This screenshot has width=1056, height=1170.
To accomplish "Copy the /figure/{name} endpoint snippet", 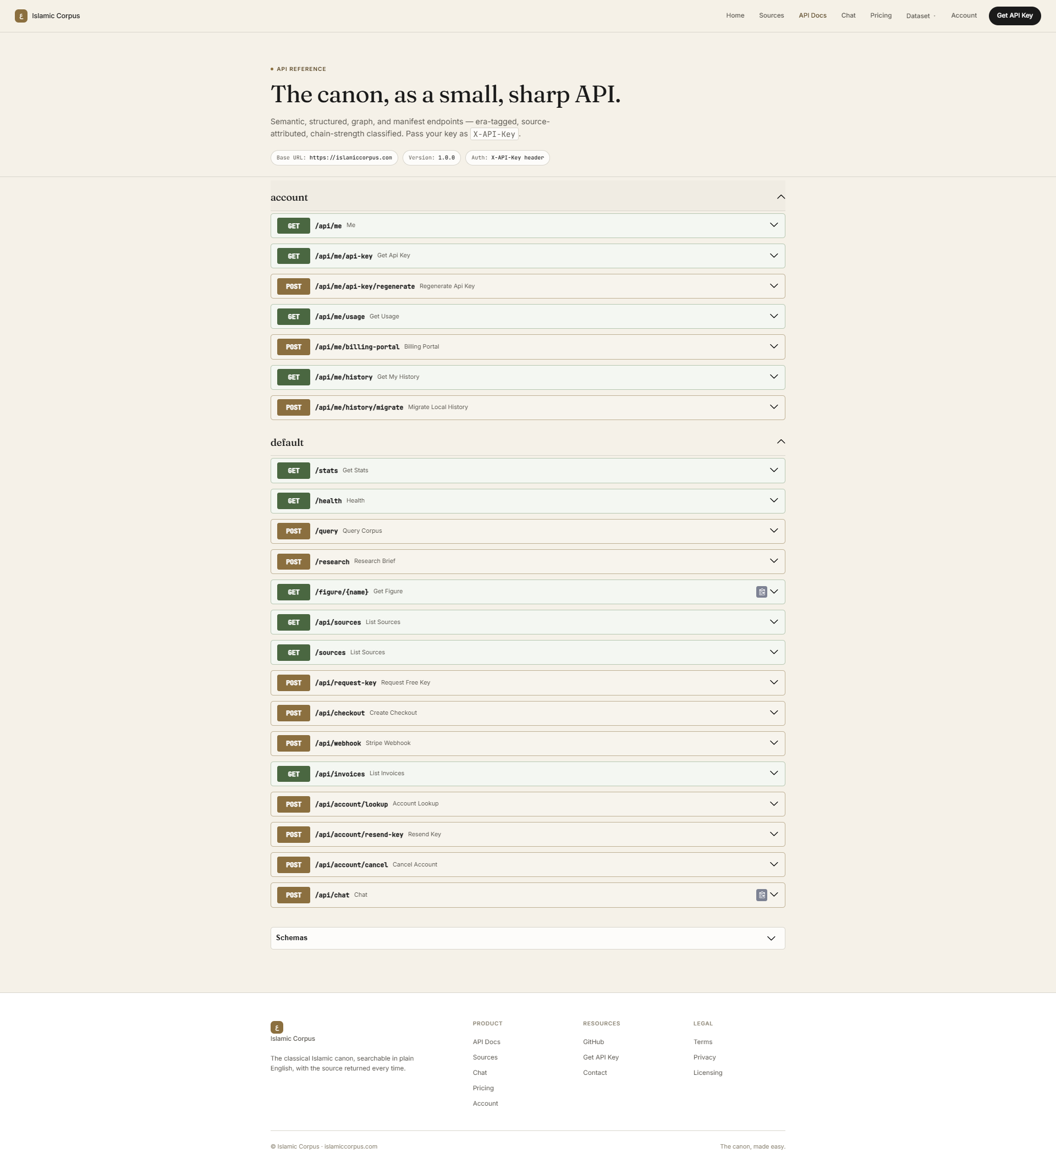I will point(761,592).
